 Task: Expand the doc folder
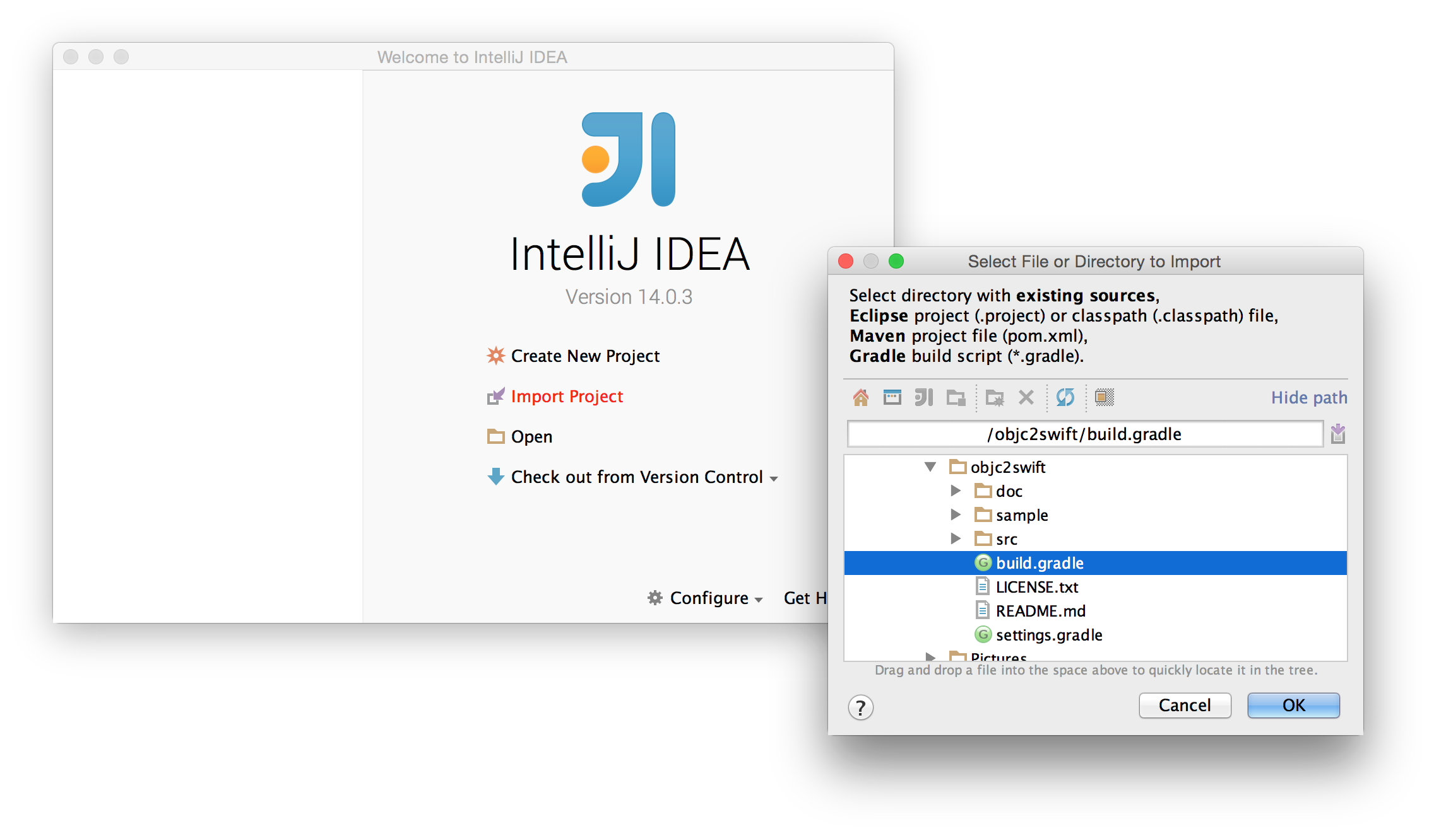[x=956, y=491]
